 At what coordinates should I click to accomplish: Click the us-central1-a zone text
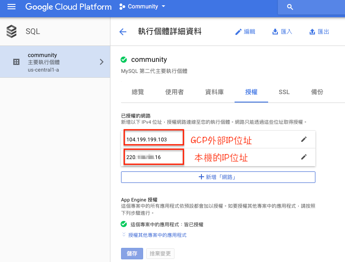[43, 70]
